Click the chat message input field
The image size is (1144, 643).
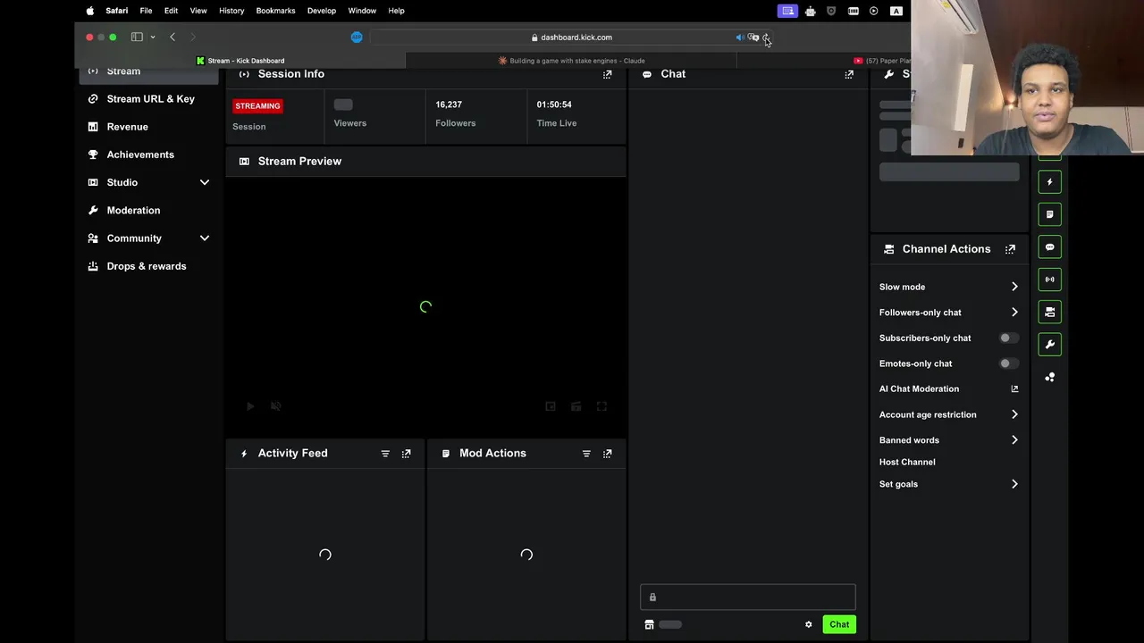pos(748,597)
